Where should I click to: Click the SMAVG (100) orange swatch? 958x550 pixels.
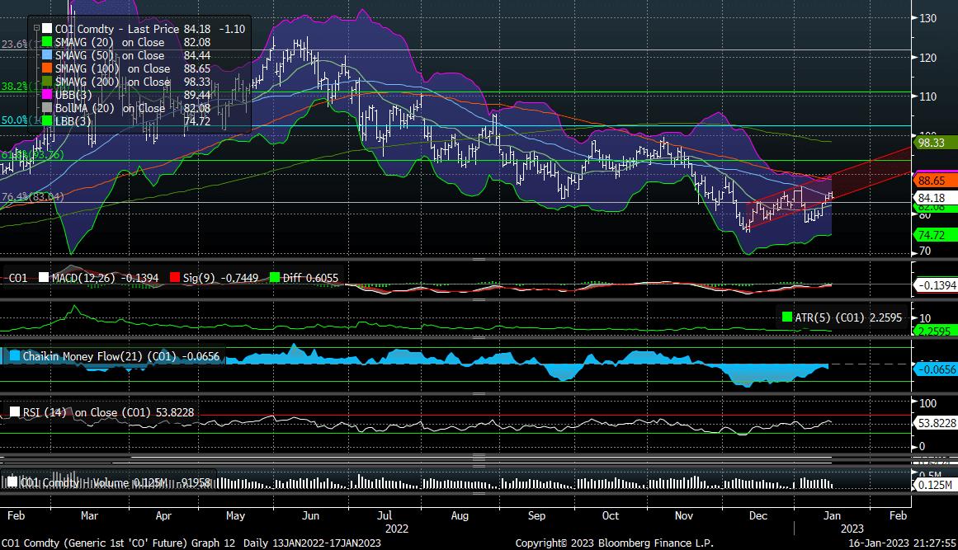tap(47, 68)
